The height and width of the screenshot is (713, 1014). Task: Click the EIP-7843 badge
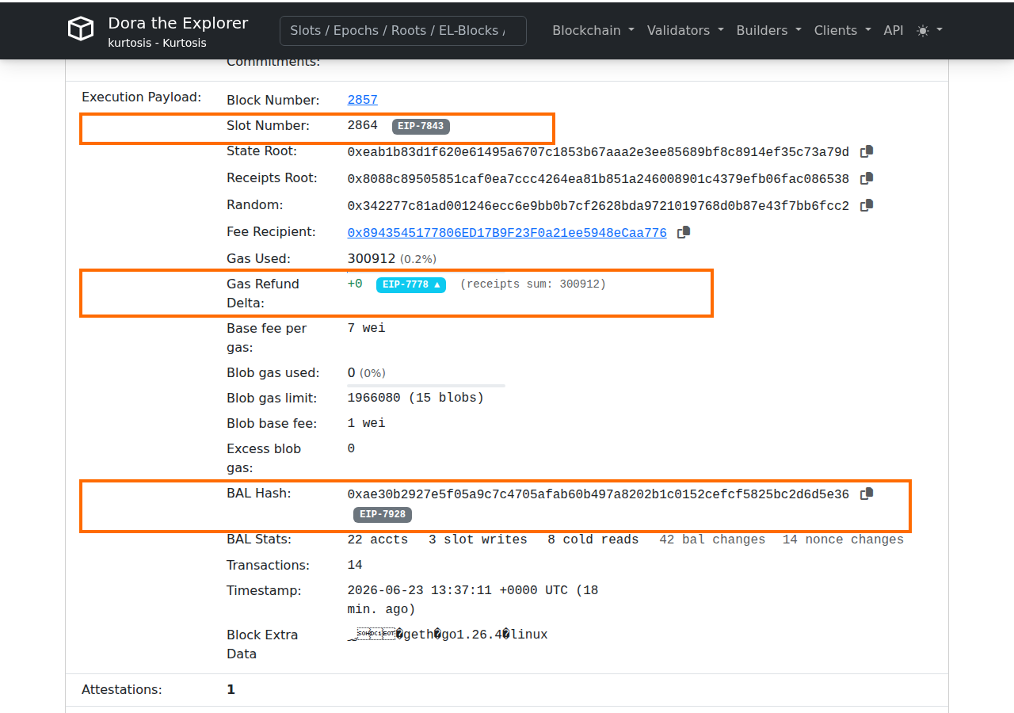421,126
